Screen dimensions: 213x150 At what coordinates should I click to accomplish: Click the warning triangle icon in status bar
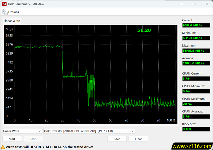(3, 147)
